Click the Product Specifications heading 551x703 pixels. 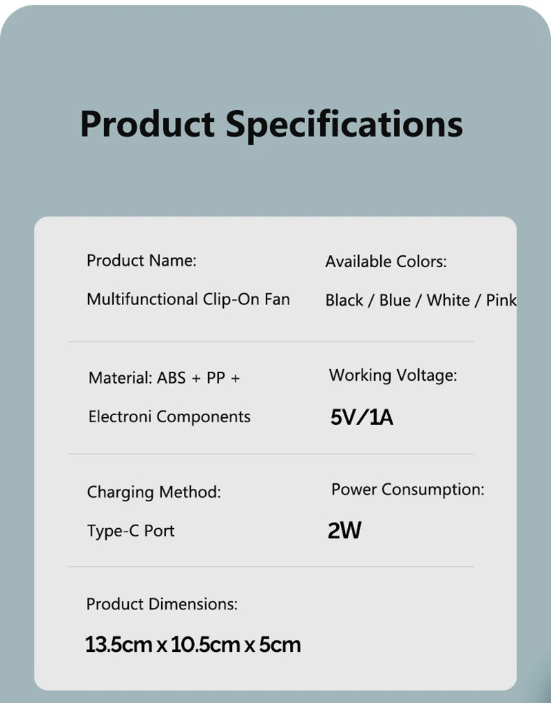tap(271, 125)
